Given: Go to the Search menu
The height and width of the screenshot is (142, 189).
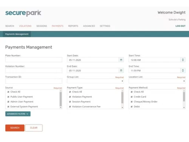Looking at the screenshot, I should (9, 26).
